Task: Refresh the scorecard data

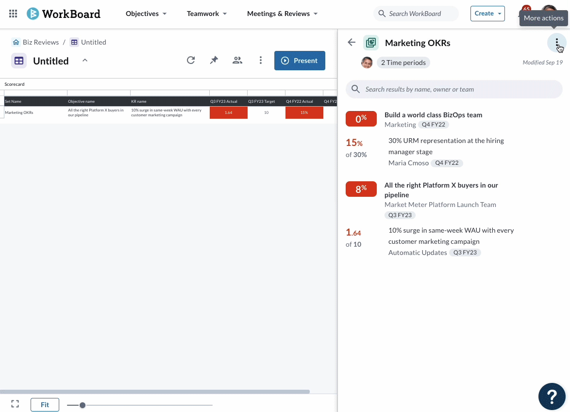Action: pyautogui.click(x=191, y=60)
